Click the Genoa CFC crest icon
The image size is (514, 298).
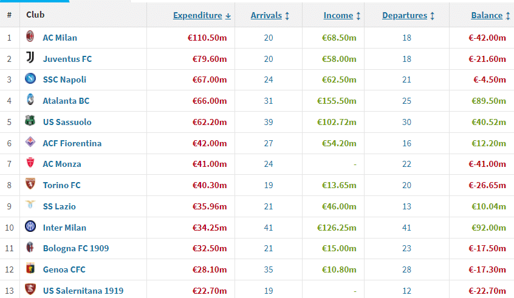[30, 269]
